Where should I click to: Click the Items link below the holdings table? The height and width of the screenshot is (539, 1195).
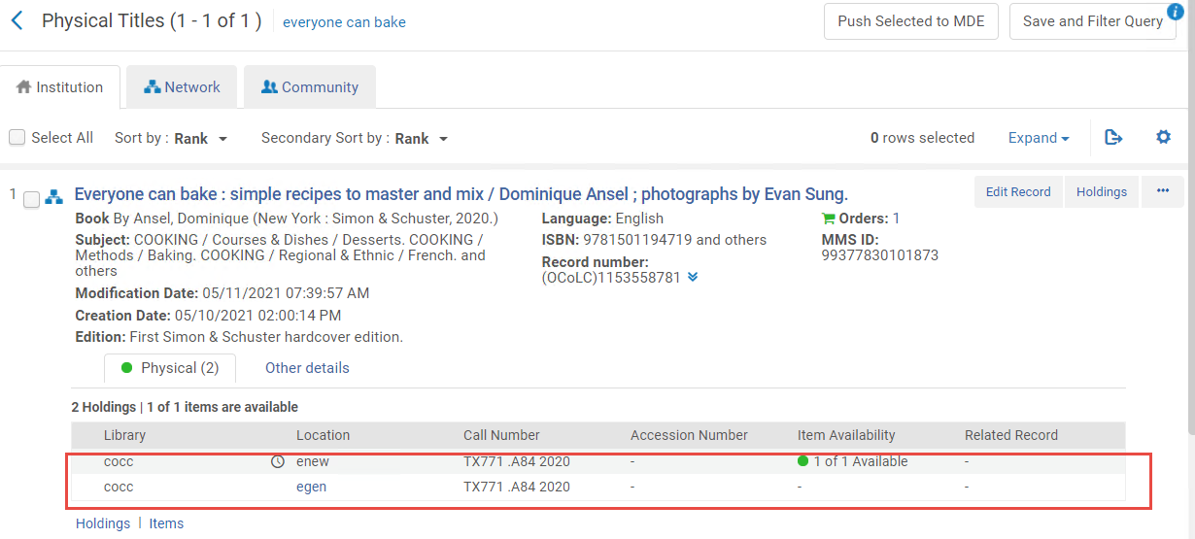pos(166,523)
